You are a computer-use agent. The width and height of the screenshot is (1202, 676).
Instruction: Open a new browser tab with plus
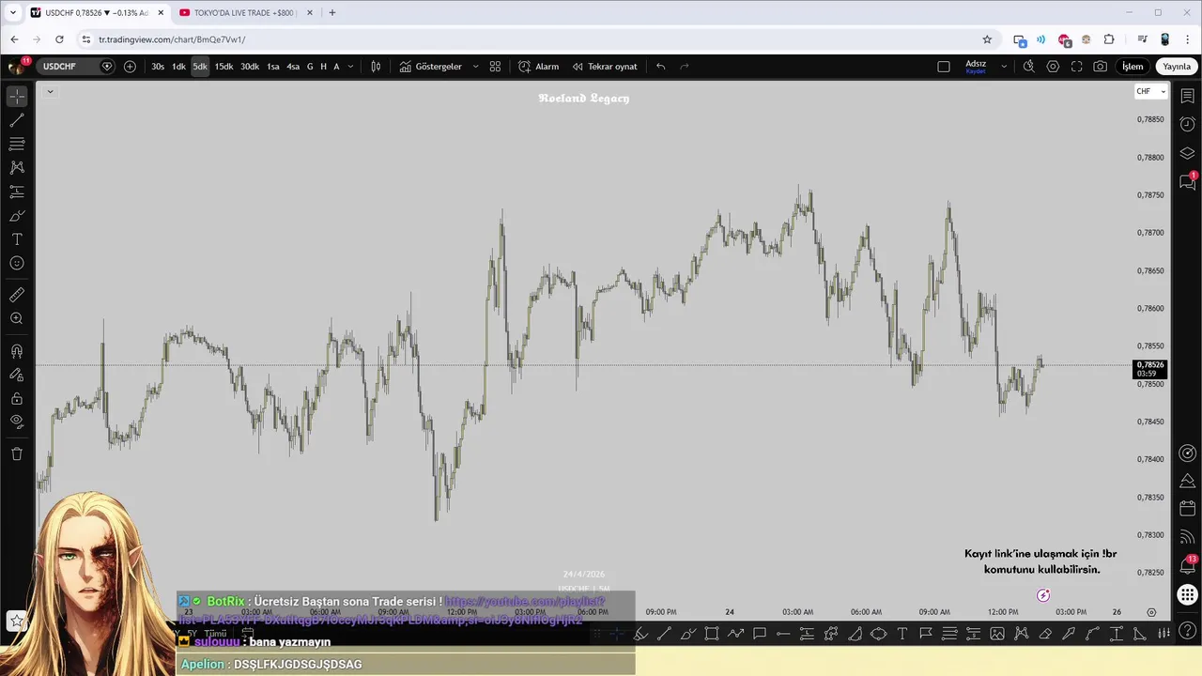click(x=332, y=13)
